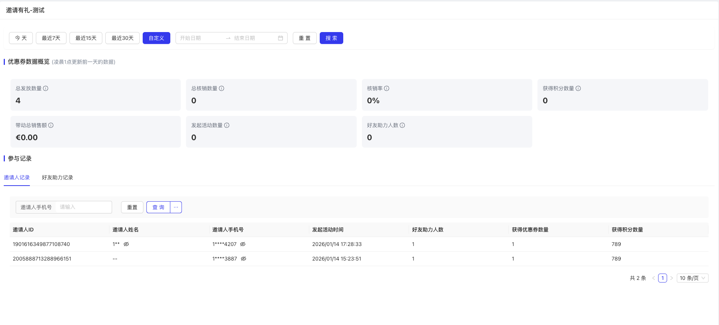Click the 好友助力人数 info icon
This screenshot has width=719, height=325.
coord(402,125)
